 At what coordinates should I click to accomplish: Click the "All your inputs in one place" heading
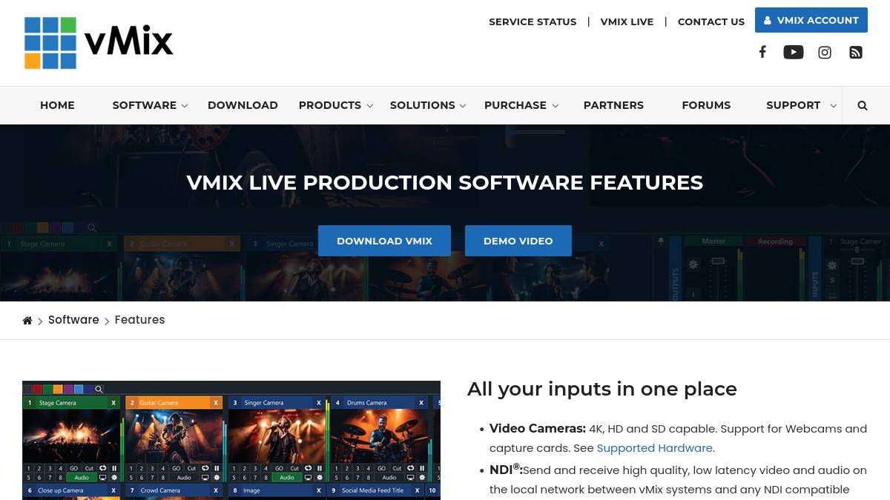(x=602, y=389)
